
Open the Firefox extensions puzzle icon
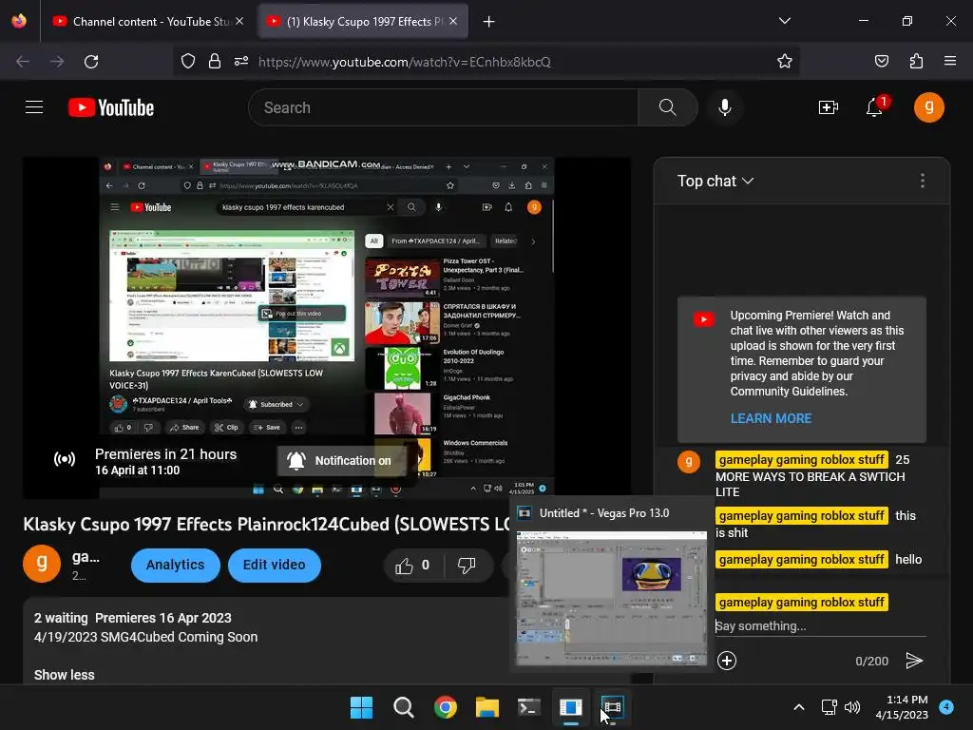(x=916, y=61)
